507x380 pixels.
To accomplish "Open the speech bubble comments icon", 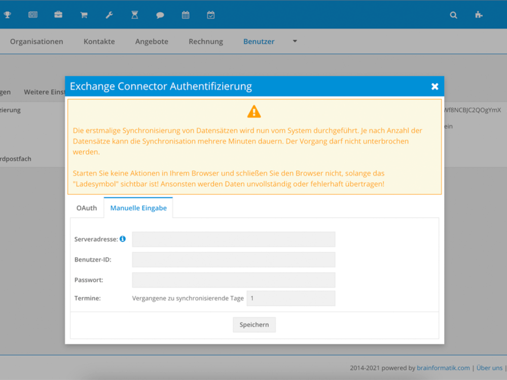I will tap(160, 15).
